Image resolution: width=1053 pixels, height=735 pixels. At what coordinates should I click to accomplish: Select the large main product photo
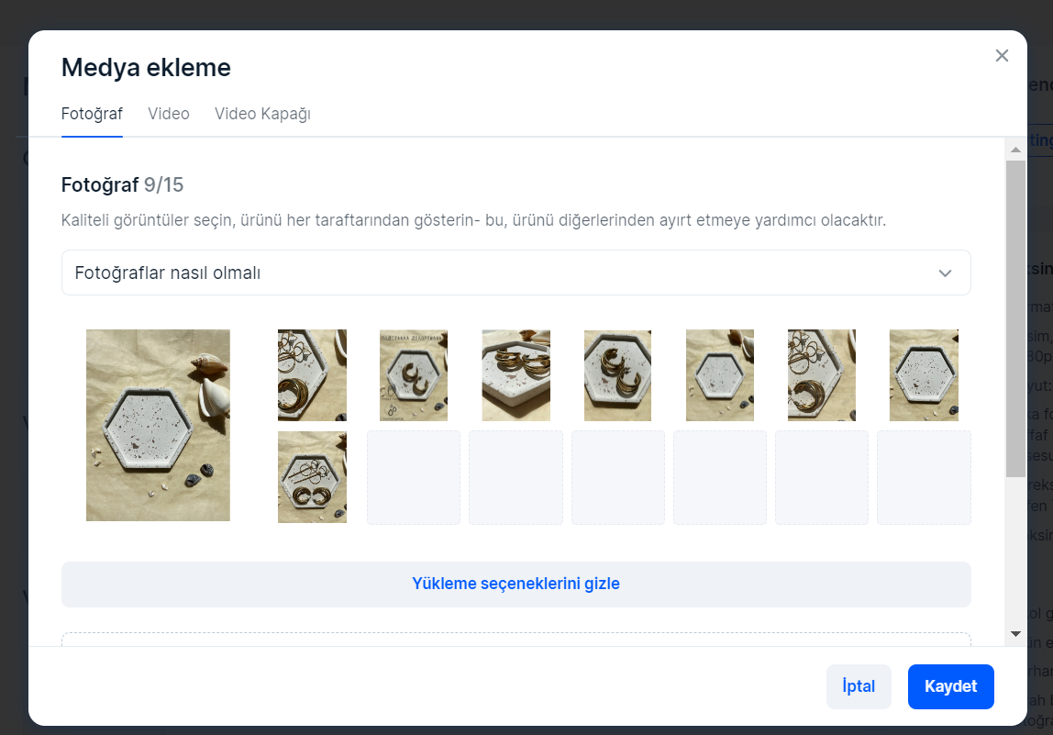(158, 425)
